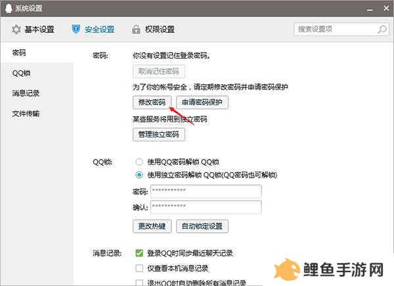Click the 申请密码保护 button
The width and height of the screenshot is (394, 286).
pos(202,103)
